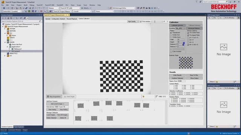The height and width of the screenshot is (135, 241).
Task: Switch to the Record Playback tab
Action: click(x=72, y=19)
